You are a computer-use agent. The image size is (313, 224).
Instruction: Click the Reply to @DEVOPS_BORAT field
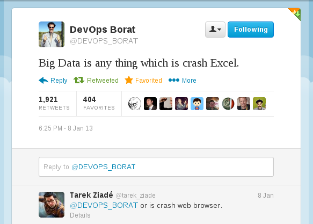pos(156,167)
